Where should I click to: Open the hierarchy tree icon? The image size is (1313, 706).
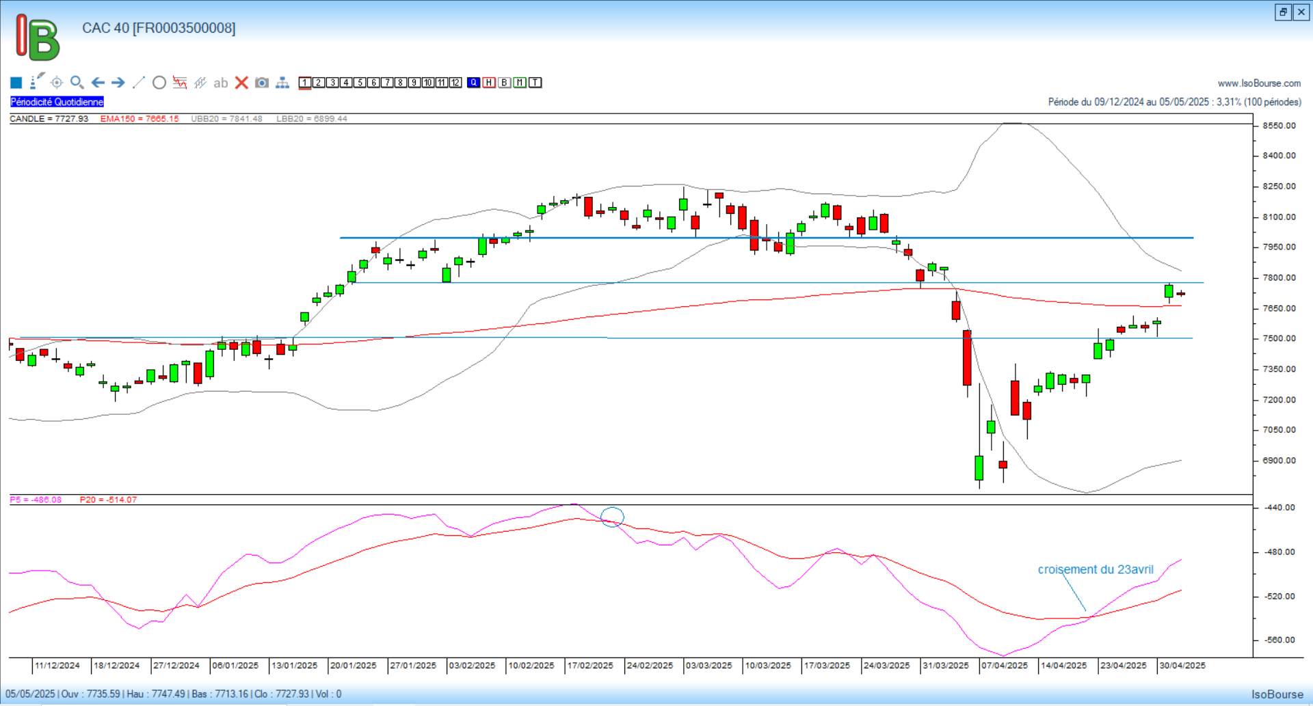tap(282, 83)
